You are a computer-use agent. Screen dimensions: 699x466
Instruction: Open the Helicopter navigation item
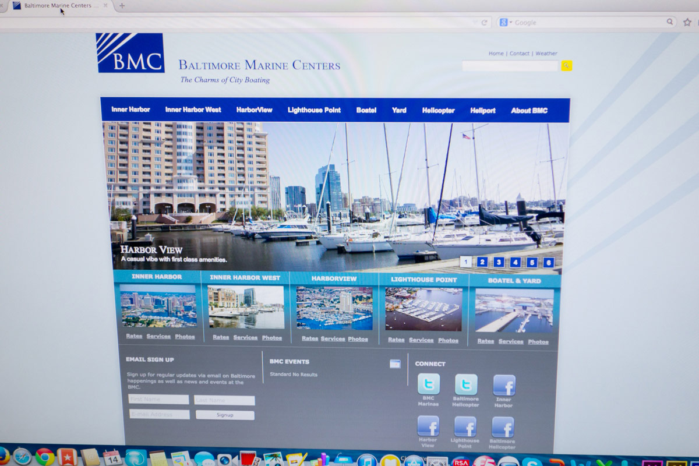[438, 111]
